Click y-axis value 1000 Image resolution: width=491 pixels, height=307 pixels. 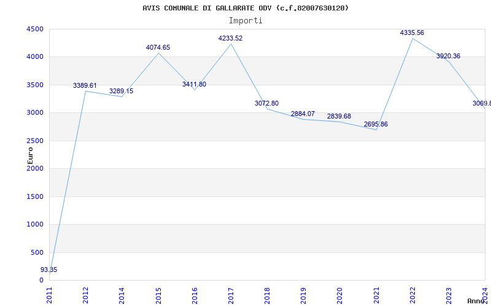pos(35,225)
